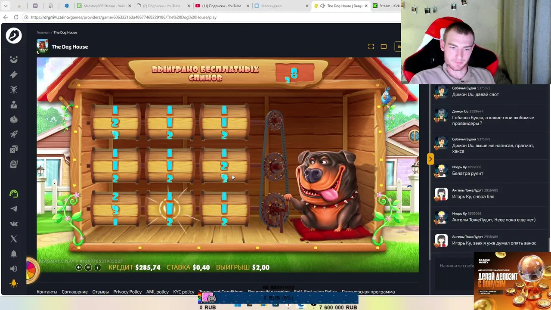Click the СТАВКА $0,40 bet display
The image size is (551, 310).
click(188, 267)
